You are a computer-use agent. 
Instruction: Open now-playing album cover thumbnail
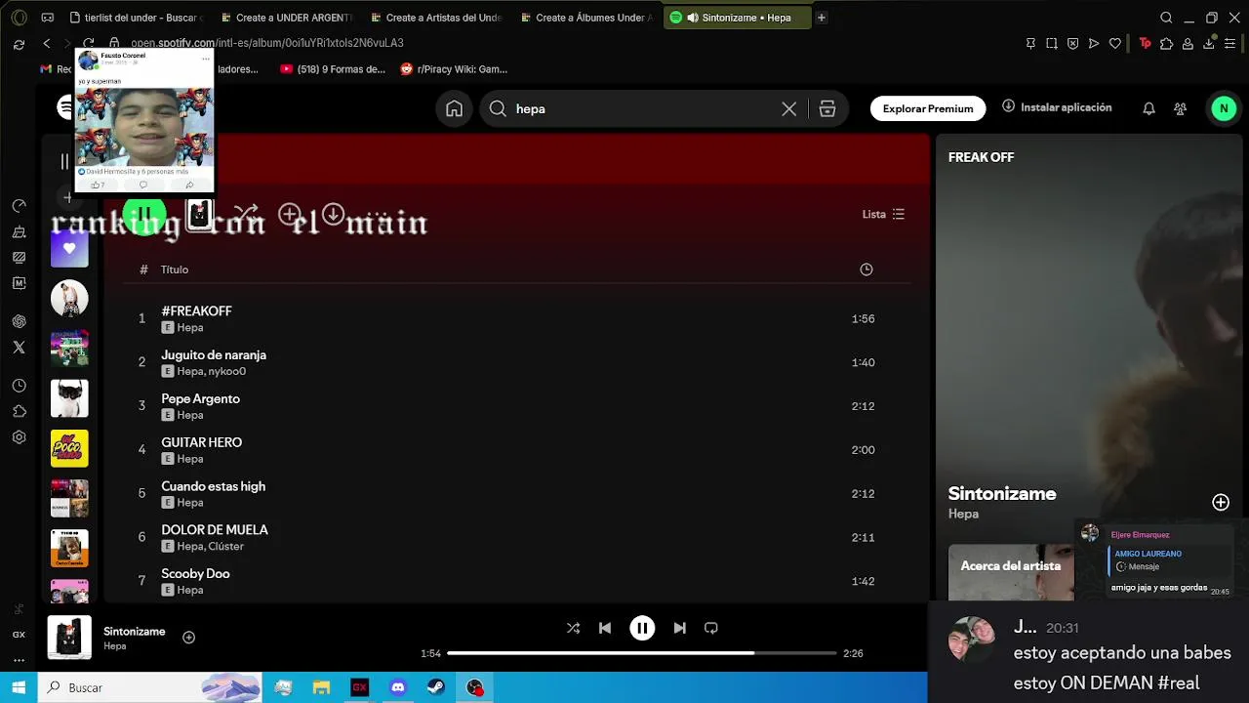click(x=69, y=638)
